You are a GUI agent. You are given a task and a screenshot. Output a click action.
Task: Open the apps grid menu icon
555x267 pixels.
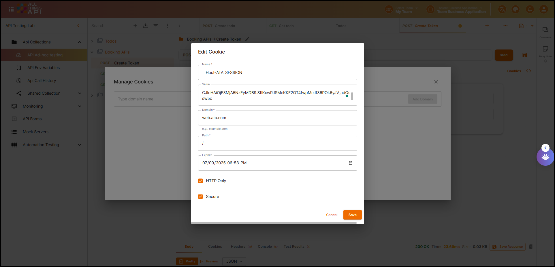(11, 9)
